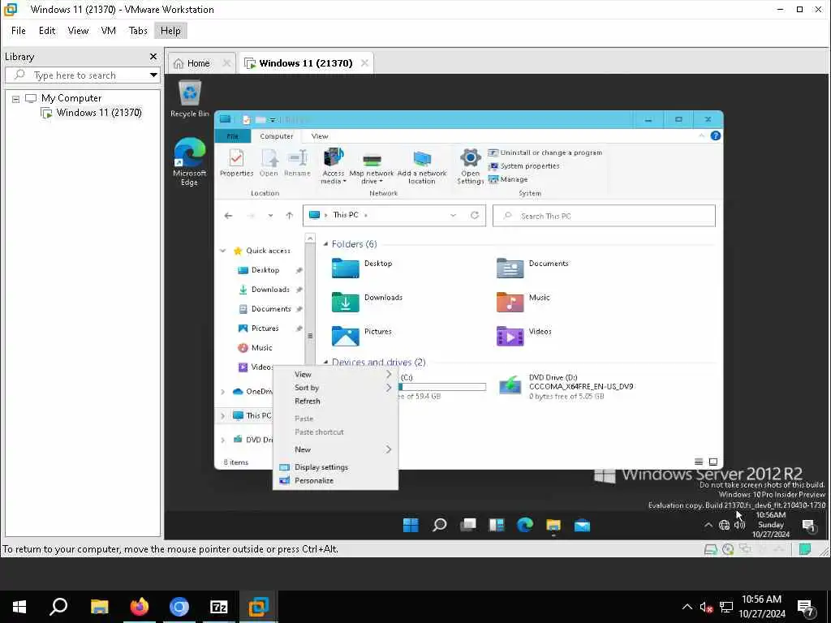831x623 pixels.
Task: Switch to Explorer View ribbon tab
Action: pyautogui.click(x=320, y=136)
